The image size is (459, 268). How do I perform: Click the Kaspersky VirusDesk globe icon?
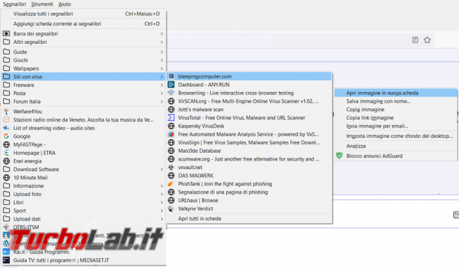click(x=172, y=126)
